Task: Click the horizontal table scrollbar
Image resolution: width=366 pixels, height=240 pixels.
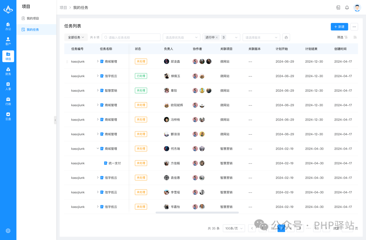Action: [197, 213]
